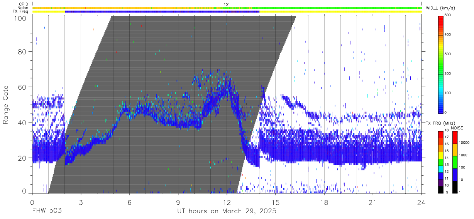Click the '60' tick on the Range Gate axis
The height and width of the screenshot is (219, 474).
[23, 87]
